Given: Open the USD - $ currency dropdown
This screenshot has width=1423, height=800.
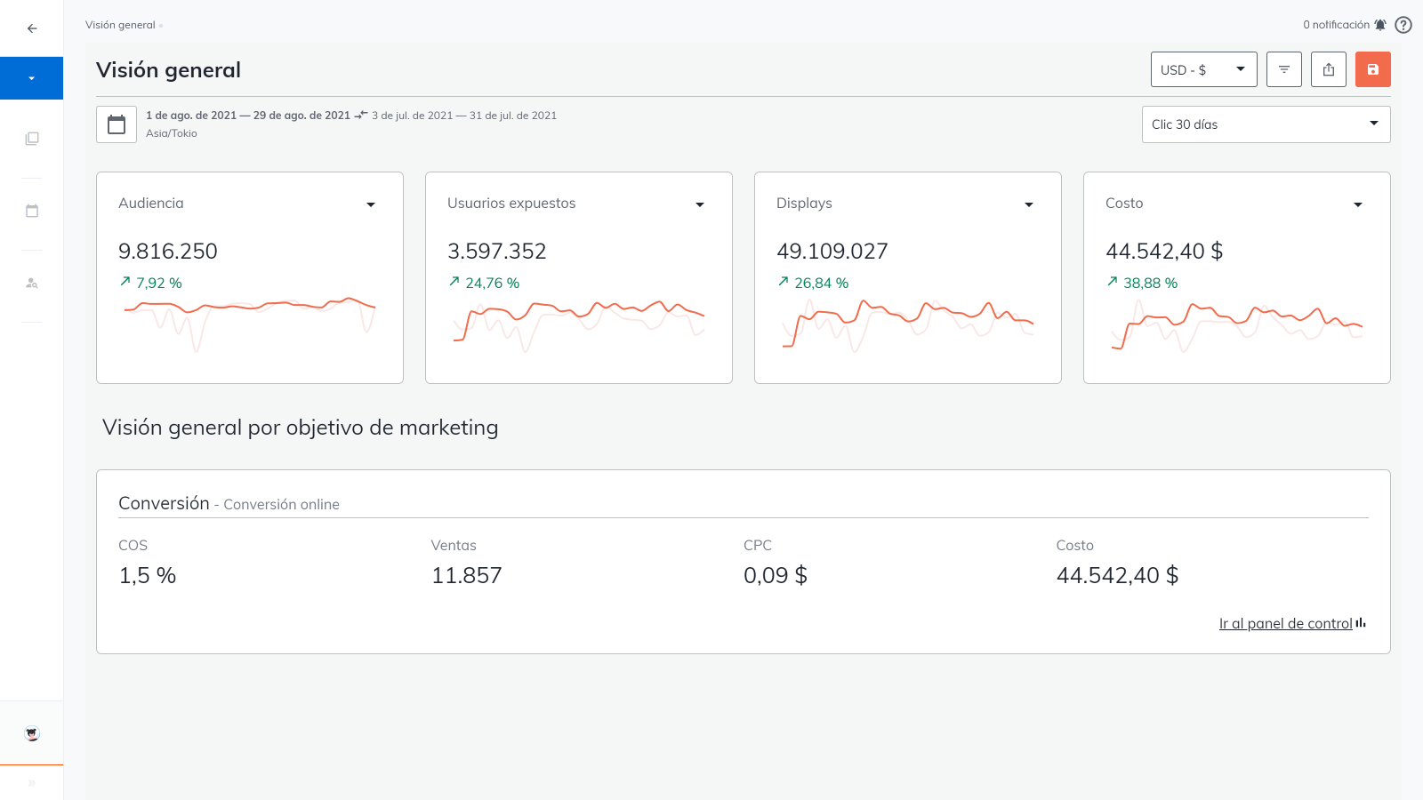Looking at the screenshot, I should tap(1203, 69).
